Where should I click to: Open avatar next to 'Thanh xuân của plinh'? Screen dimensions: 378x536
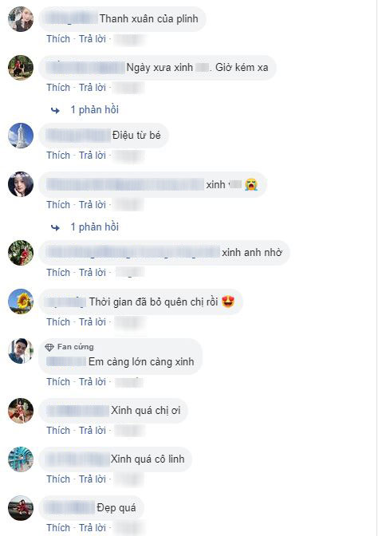(21, 19)
